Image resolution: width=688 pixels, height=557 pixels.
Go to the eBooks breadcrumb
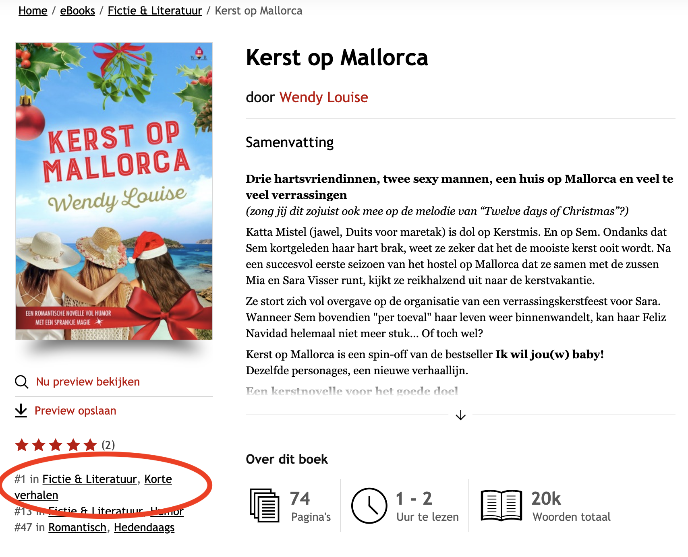(77, 11)
